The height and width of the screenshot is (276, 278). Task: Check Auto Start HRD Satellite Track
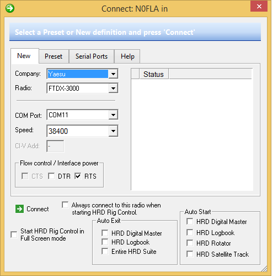tap(190, 254)
